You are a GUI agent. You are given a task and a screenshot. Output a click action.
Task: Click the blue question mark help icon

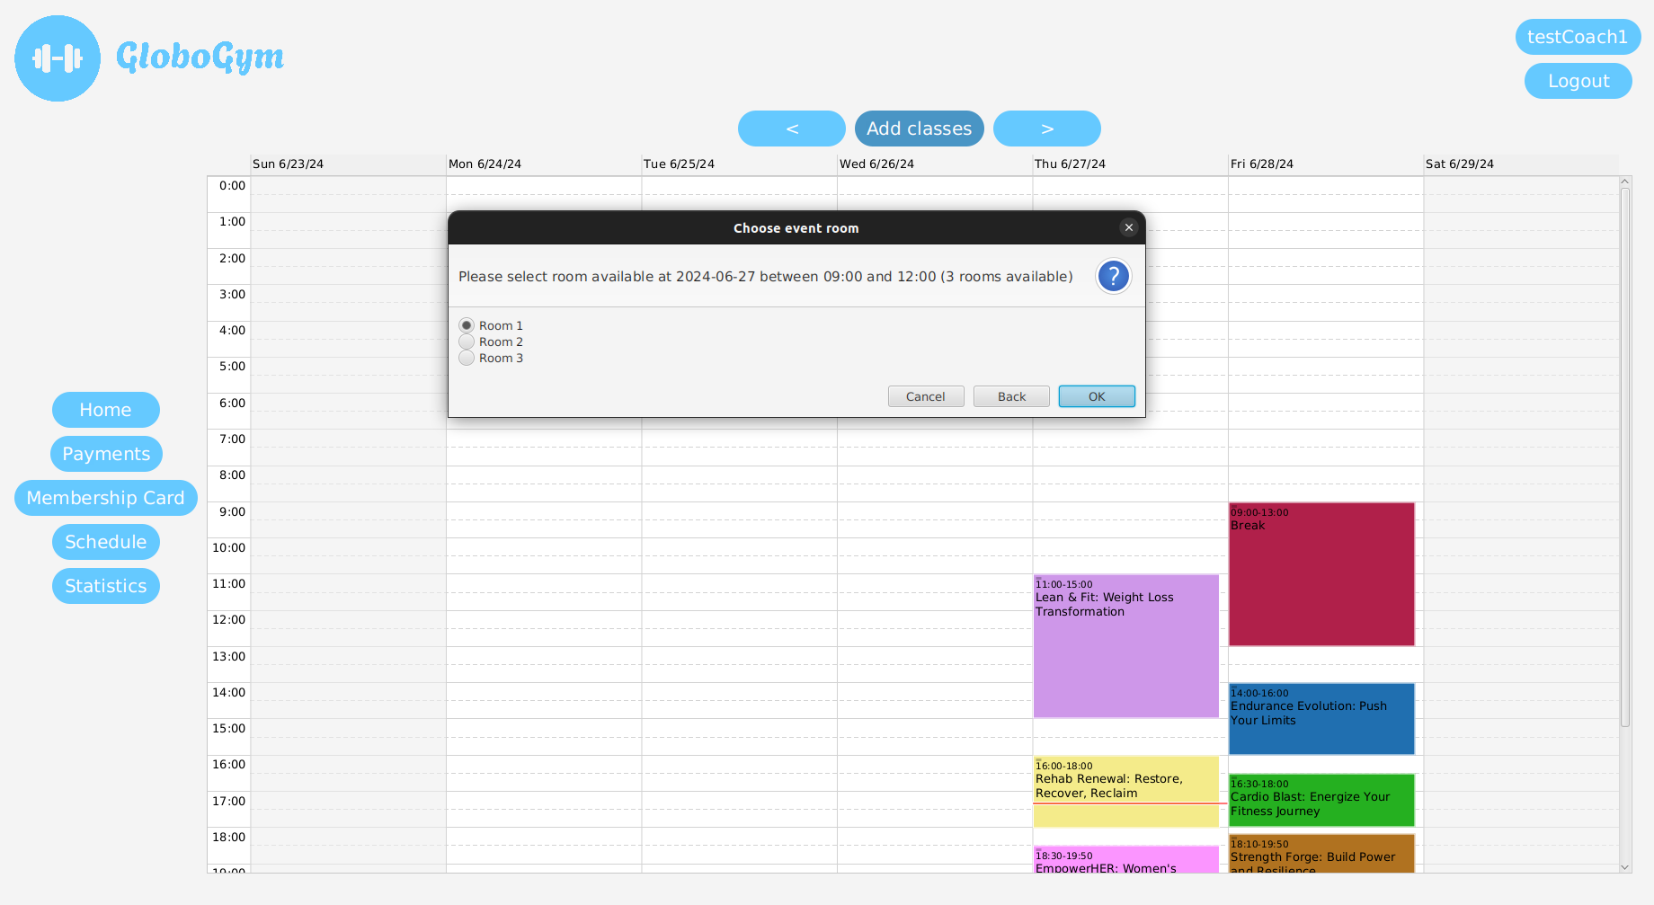[x=1113, y=277]
